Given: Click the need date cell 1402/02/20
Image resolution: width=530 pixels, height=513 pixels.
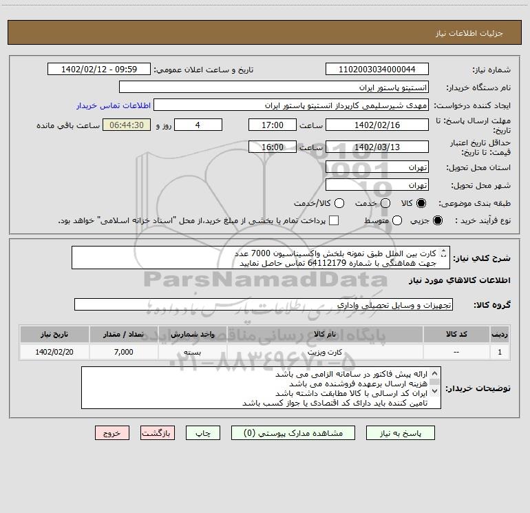Looking at the screenshot, I should click(x=54, y=352).
